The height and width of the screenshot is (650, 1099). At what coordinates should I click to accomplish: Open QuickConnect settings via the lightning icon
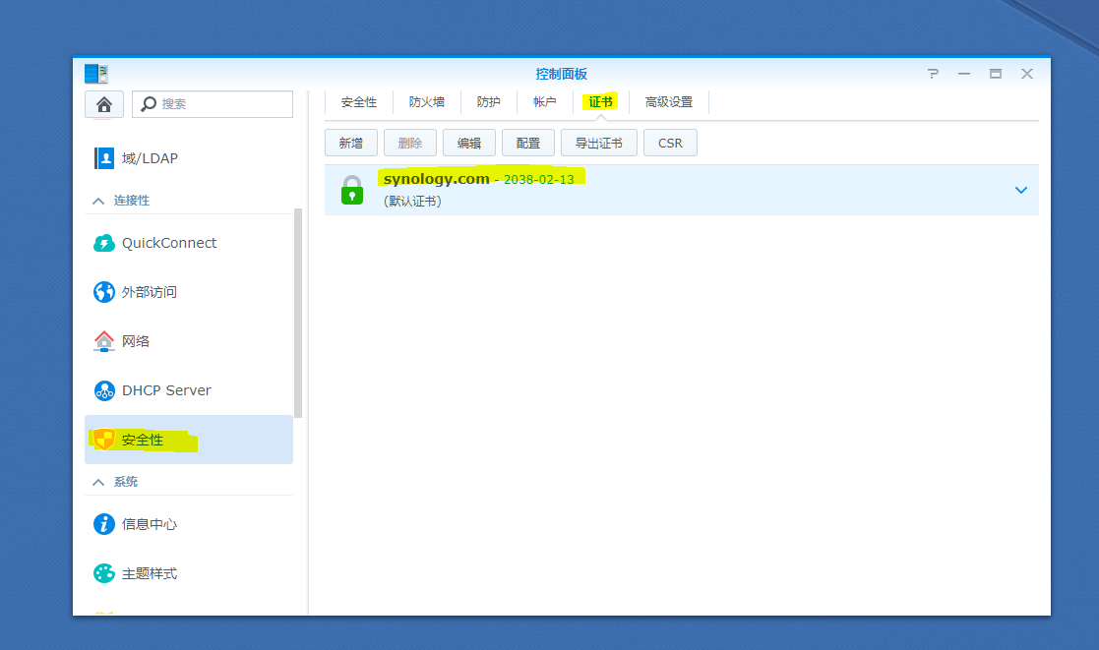click(x=104, y=242)
